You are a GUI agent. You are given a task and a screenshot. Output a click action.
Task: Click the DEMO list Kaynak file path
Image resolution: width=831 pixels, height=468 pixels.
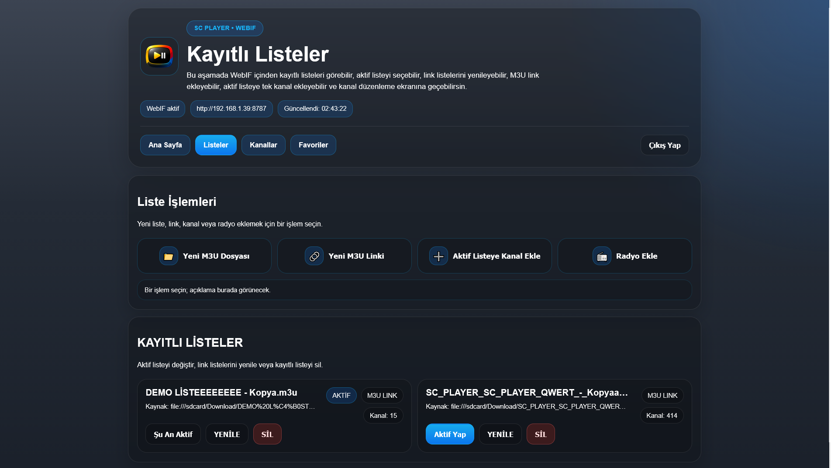(230, 407)
